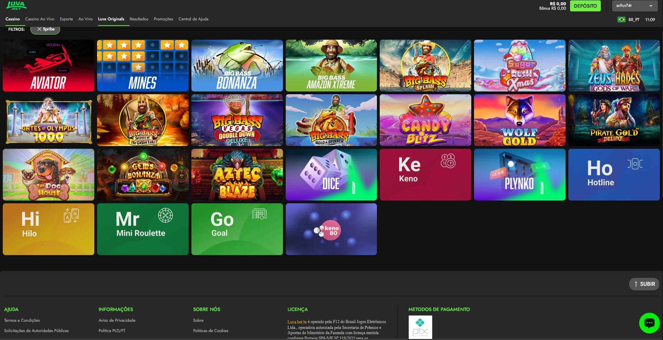
Task: Click the SUBIR back-to-top button
Action: (644, 284)
